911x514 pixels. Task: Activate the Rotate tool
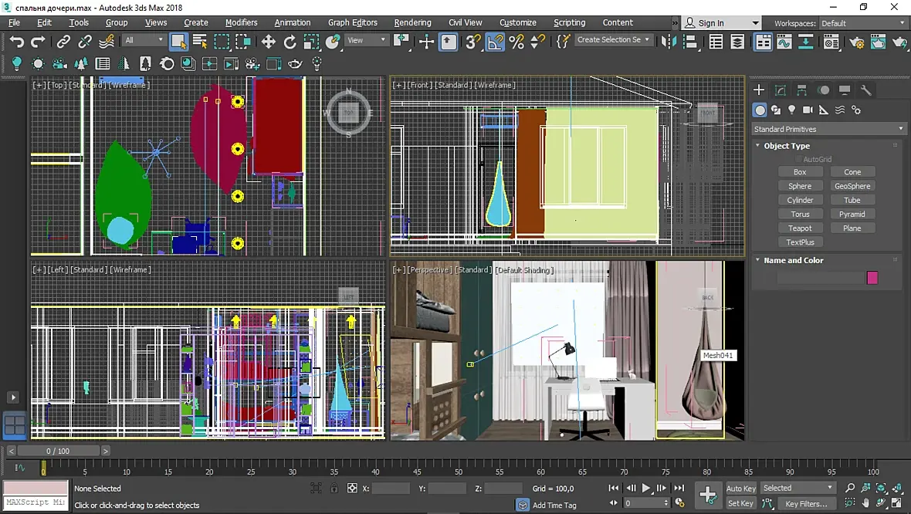coord(290,42)
